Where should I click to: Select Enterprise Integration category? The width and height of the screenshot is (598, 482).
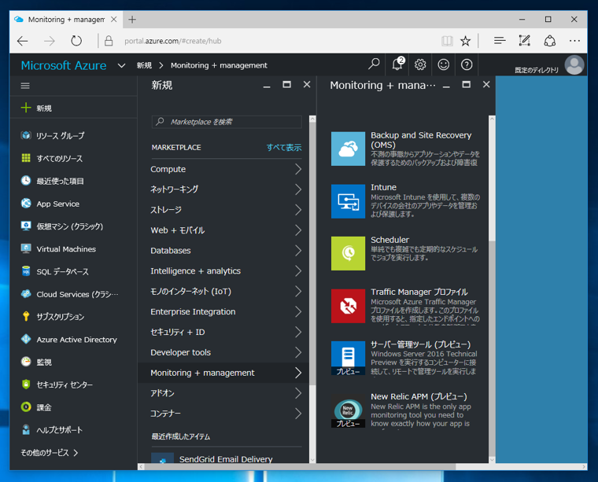pyautogui.click(x=223, y=311)
